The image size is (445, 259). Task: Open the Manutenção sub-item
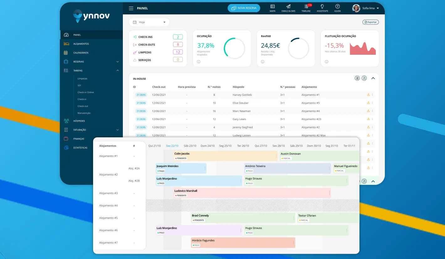pos(84,113)
